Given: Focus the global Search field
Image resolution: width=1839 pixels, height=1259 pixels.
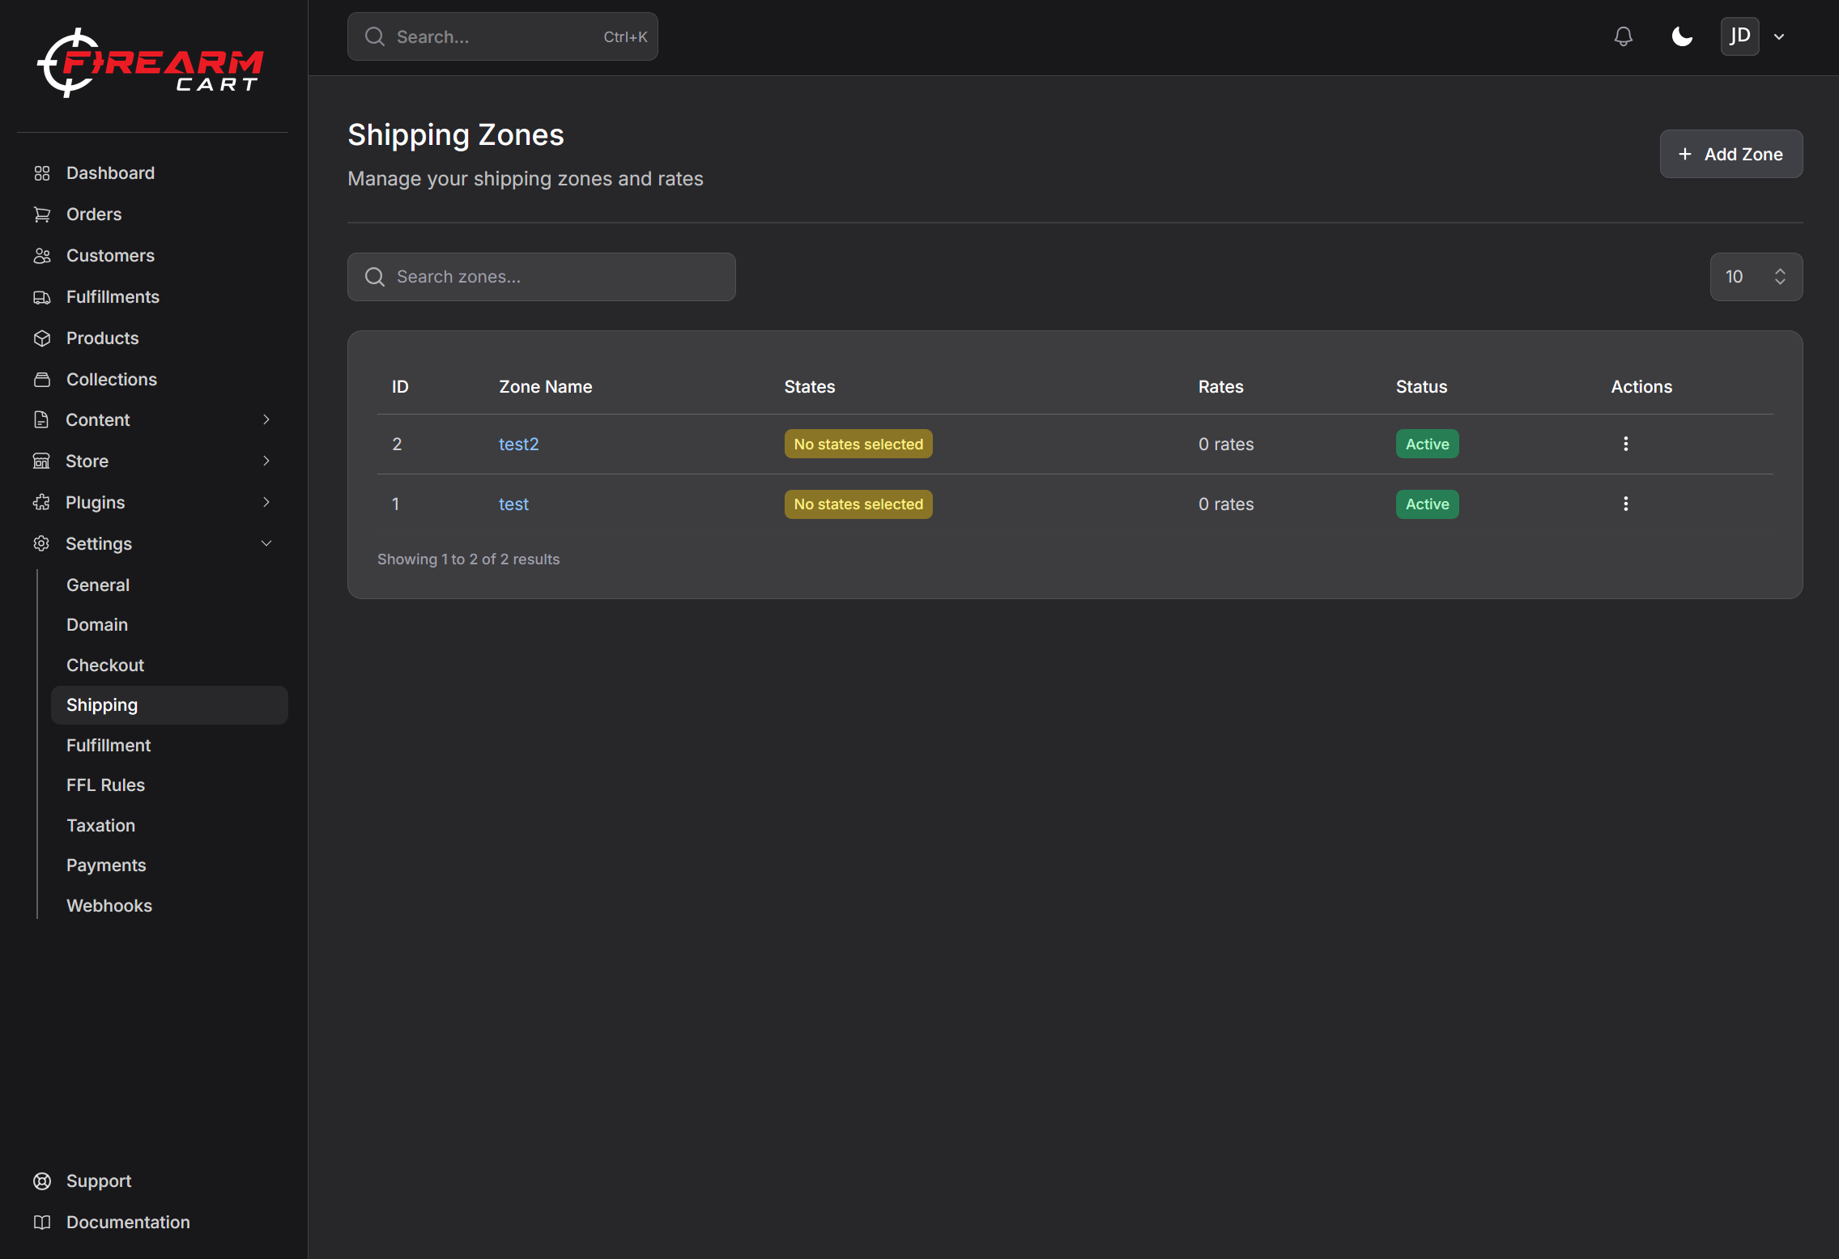Looking at the screenshot, I should coord(502,36).
